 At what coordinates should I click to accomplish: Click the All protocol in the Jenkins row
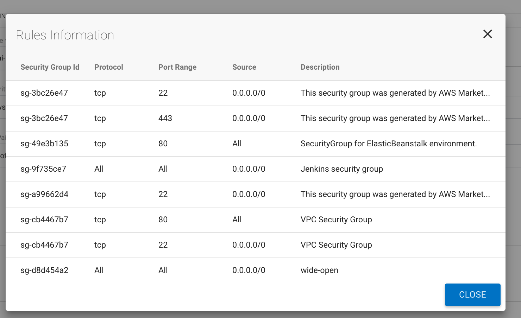point(99,169)
